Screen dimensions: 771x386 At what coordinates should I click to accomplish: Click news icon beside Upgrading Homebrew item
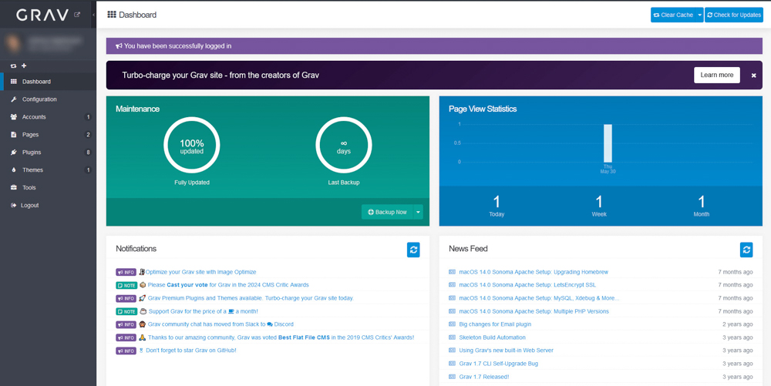tap(453, 272)
